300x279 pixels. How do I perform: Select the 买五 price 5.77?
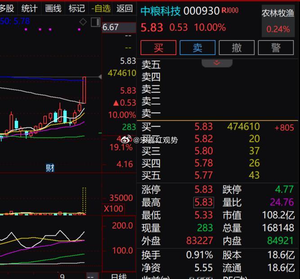(x=204, y=175)
